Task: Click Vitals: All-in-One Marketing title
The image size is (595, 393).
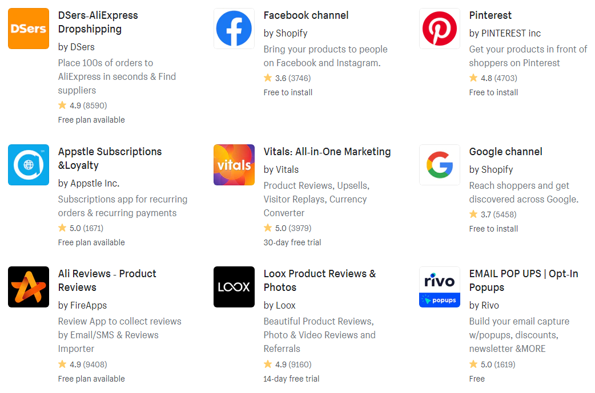Action: (x=327, y=152)
